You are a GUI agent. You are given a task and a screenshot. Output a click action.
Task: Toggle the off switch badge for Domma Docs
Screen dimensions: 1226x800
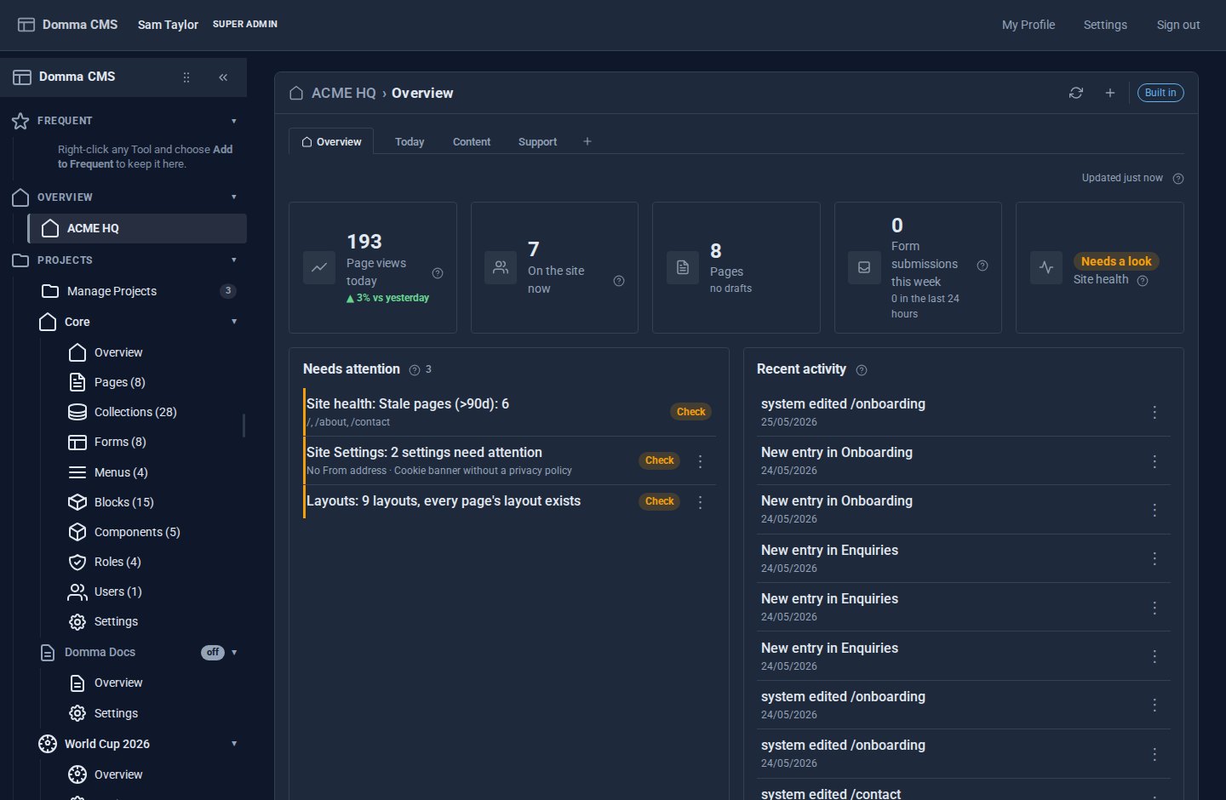coord(213,653)
